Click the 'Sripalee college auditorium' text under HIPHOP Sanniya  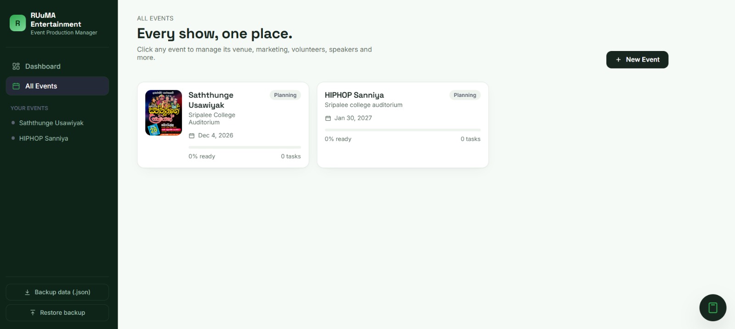point(363,105)
